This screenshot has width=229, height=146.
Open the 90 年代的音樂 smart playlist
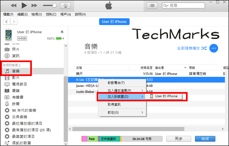[24, 110]
